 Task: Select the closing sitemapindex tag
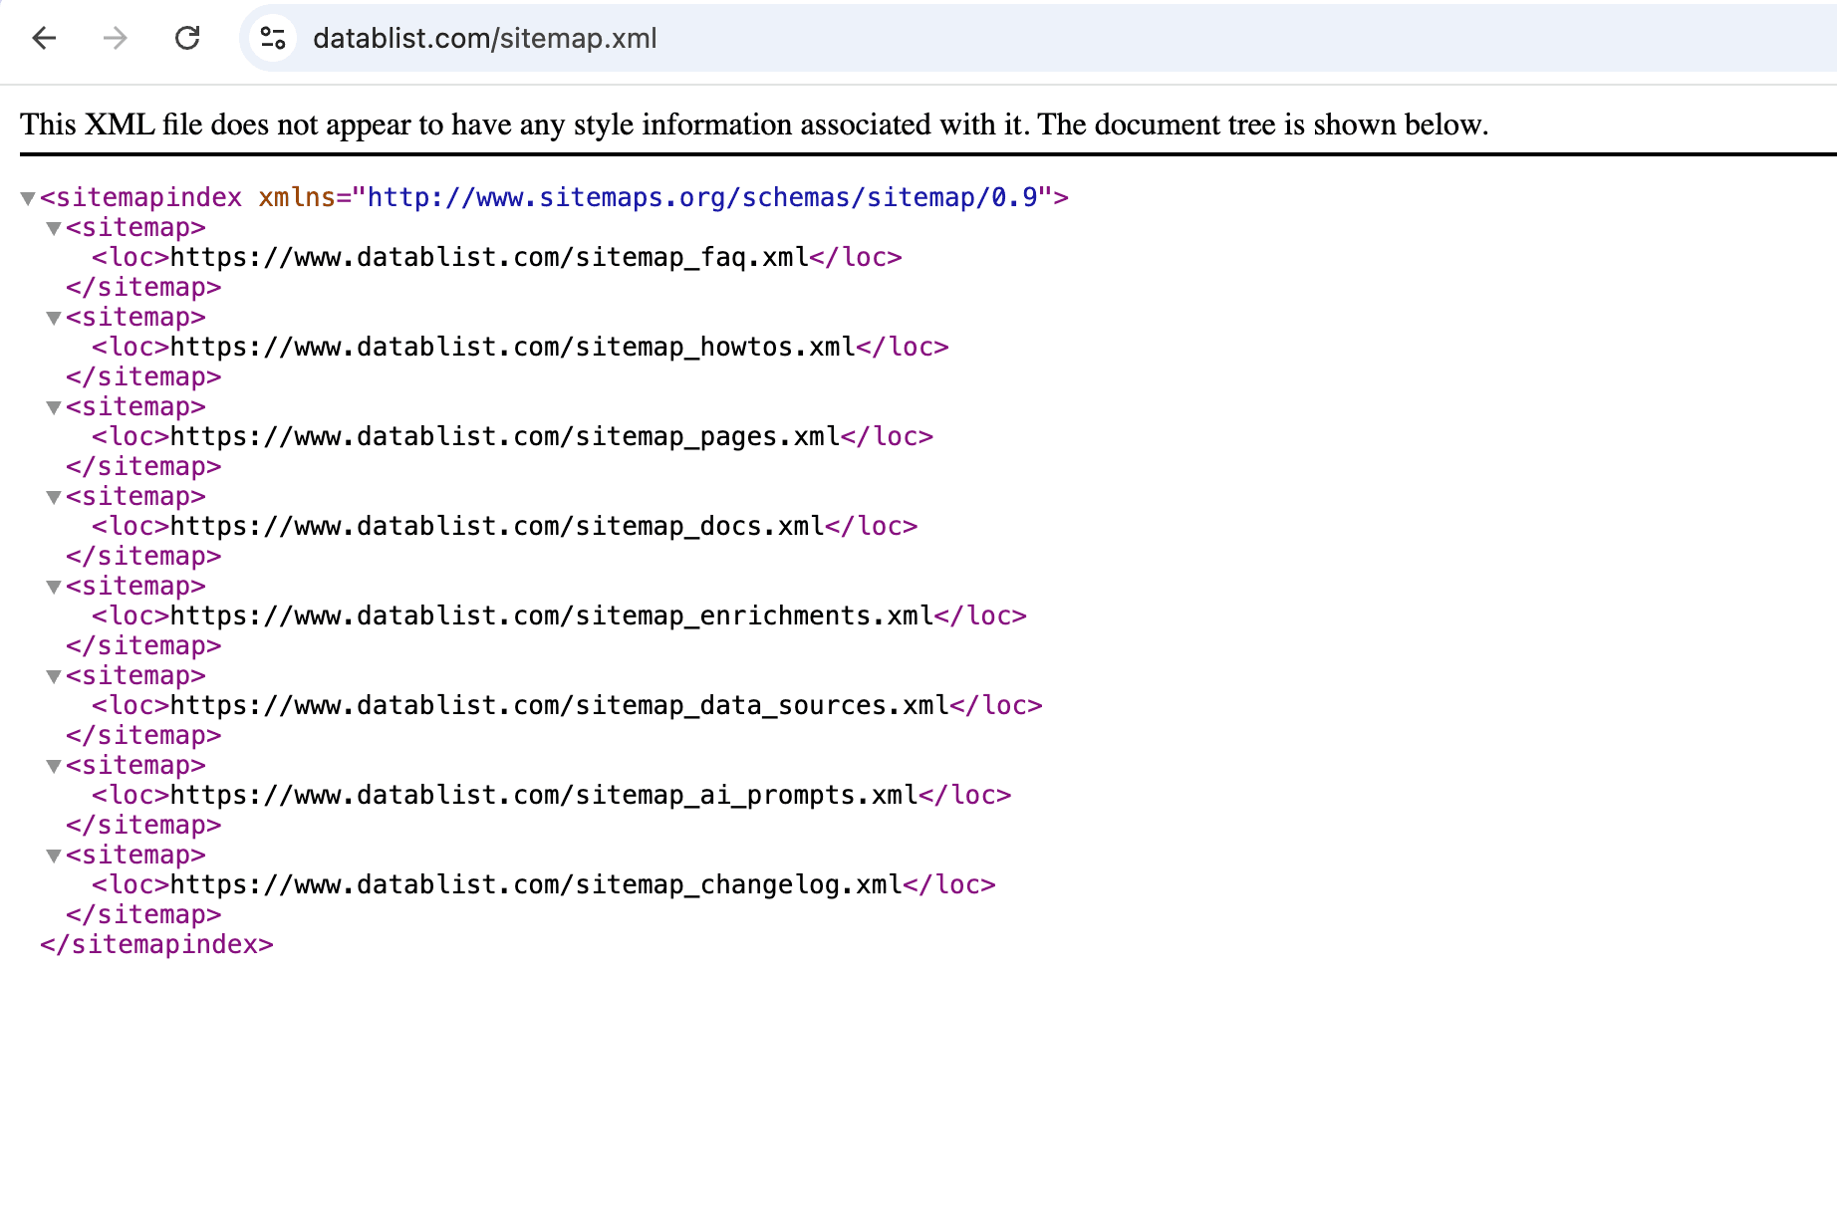tap(155, 943)
